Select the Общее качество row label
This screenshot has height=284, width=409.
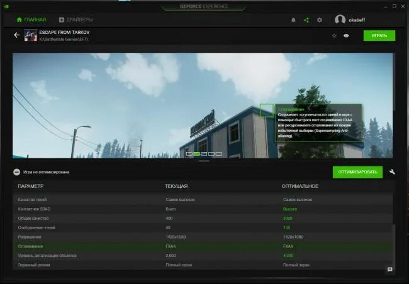pos(33,219)
